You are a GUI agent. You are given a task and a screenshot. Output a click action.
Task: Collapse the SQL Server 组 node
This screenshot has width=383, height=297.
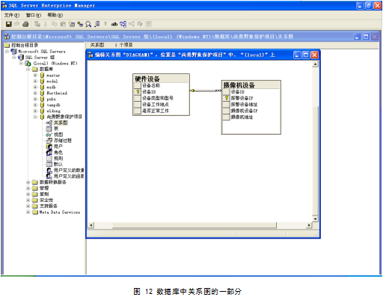14,58
